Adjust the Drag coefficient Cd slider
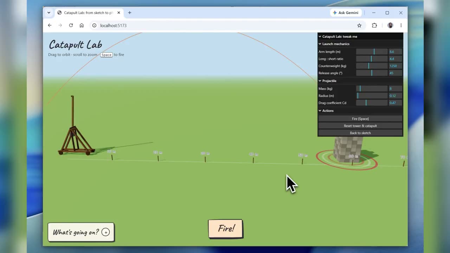This screenshot has width=450, height=253. pos(372,103)
